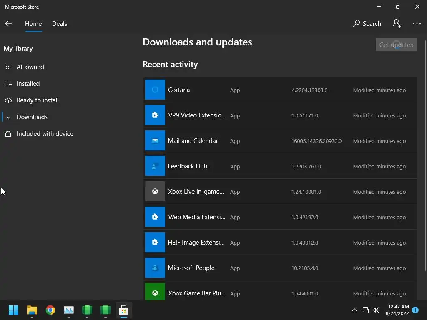
Task: Open the clock showing 12:47 AM
Action: click(397, 310)
